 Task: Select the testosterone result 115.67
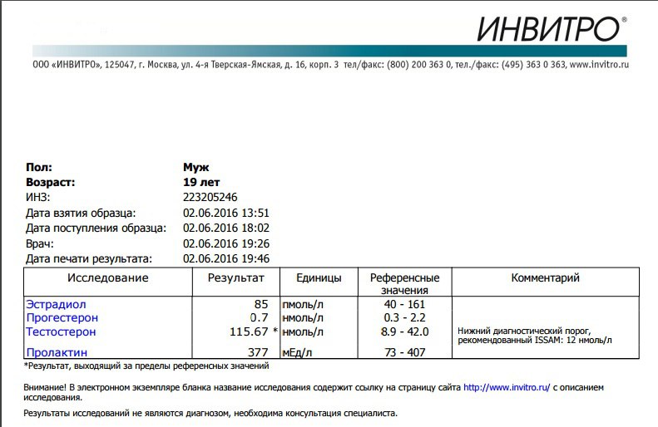pos(249,331)
